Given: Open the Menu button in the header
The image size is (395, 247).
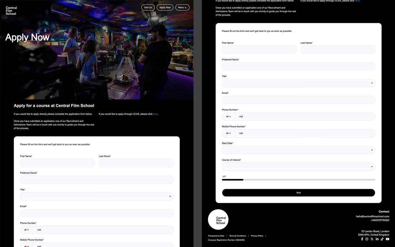Looking at the screenshot, I should click(x=182, y=7).
